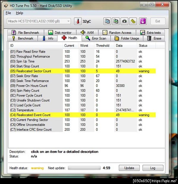Select the (03) Spin Up Time row
The height and width of the screenshot is (184, 178).
point(83,61)
